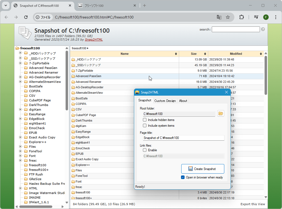Open the browser extensions puzzle icon
The width and height of the screenshot is (282, 209).
pyautogui.click(x=241, y=17)
